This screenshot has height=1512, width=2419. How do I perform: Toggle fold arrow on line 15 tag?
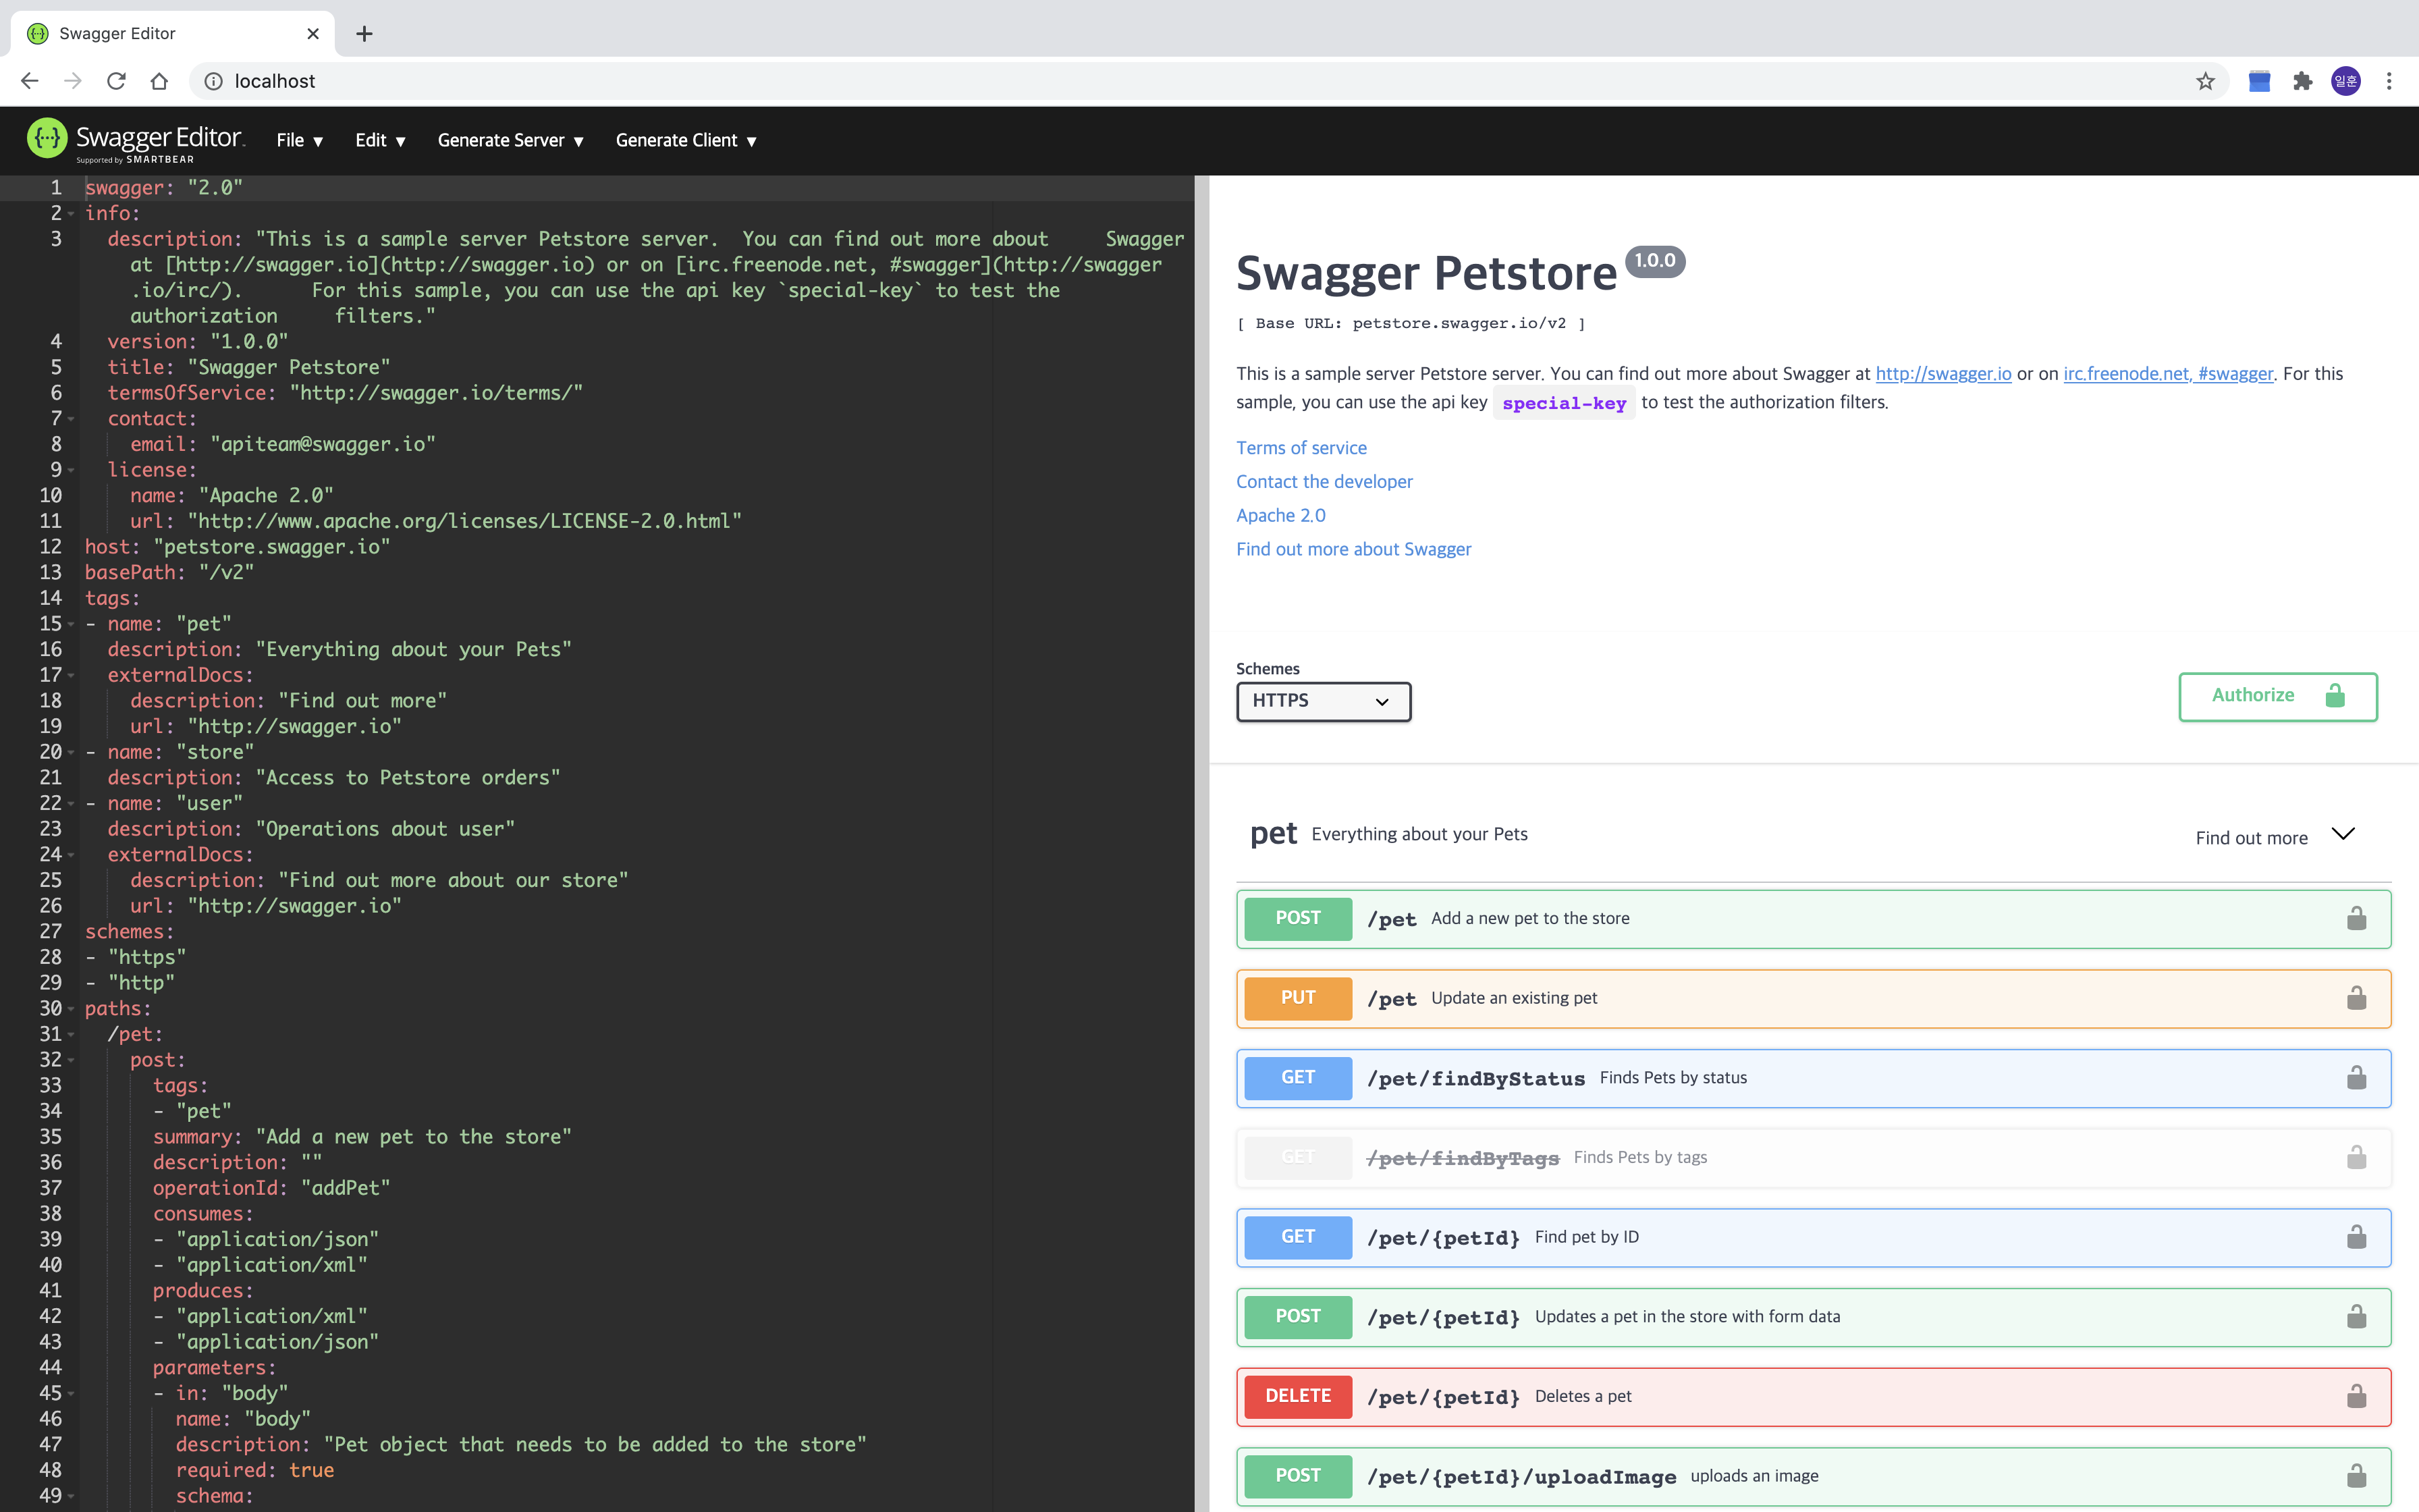[x=71, y=624]
